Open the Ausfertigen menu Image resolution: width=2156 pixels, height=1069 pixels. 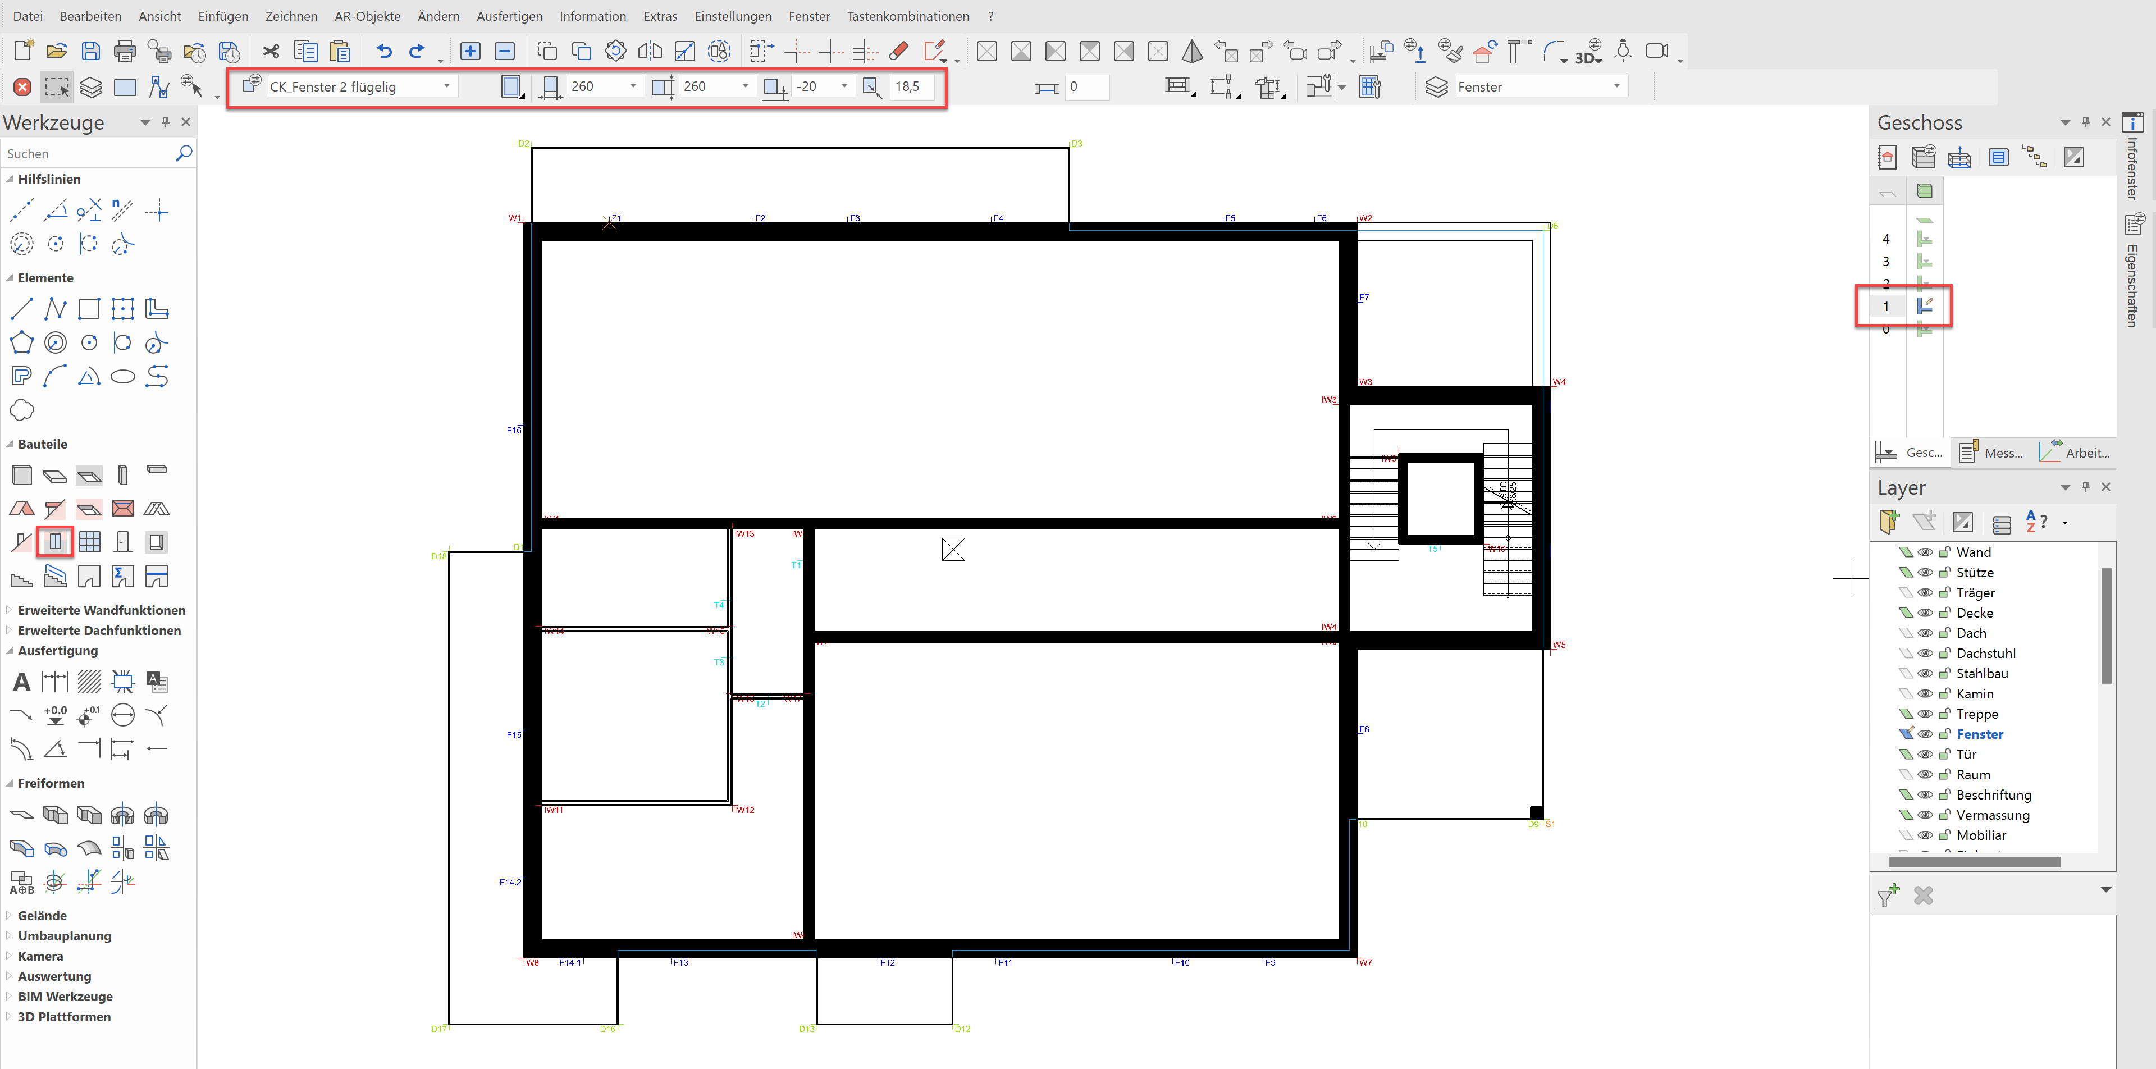509,16
